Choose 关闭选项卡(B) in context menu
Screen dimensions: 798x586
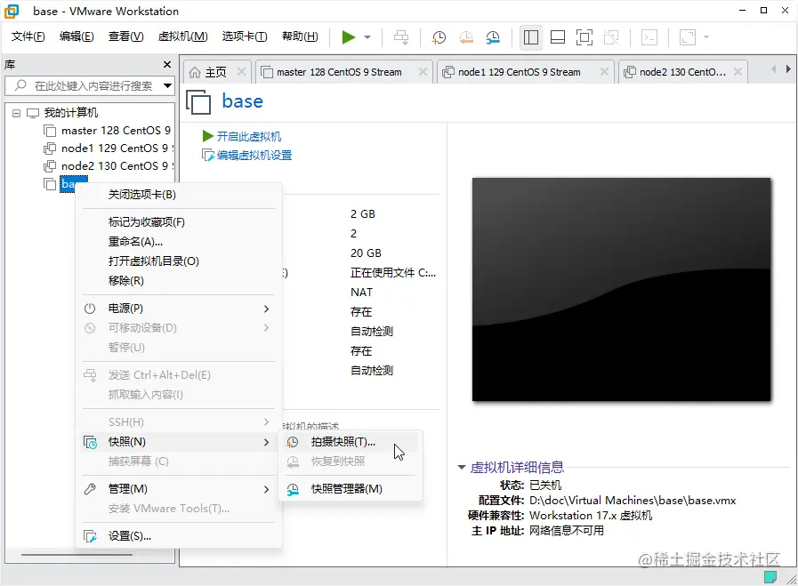(x=179, y=195)
